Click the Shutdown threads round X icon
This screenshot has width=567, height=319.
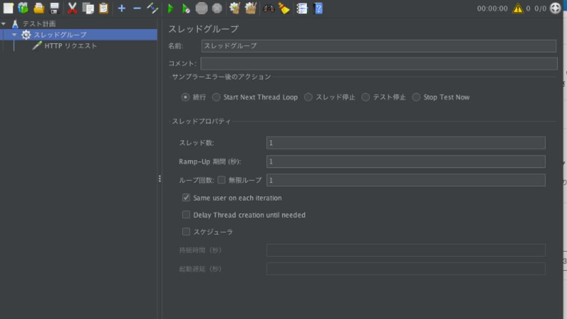pos(217,8)
